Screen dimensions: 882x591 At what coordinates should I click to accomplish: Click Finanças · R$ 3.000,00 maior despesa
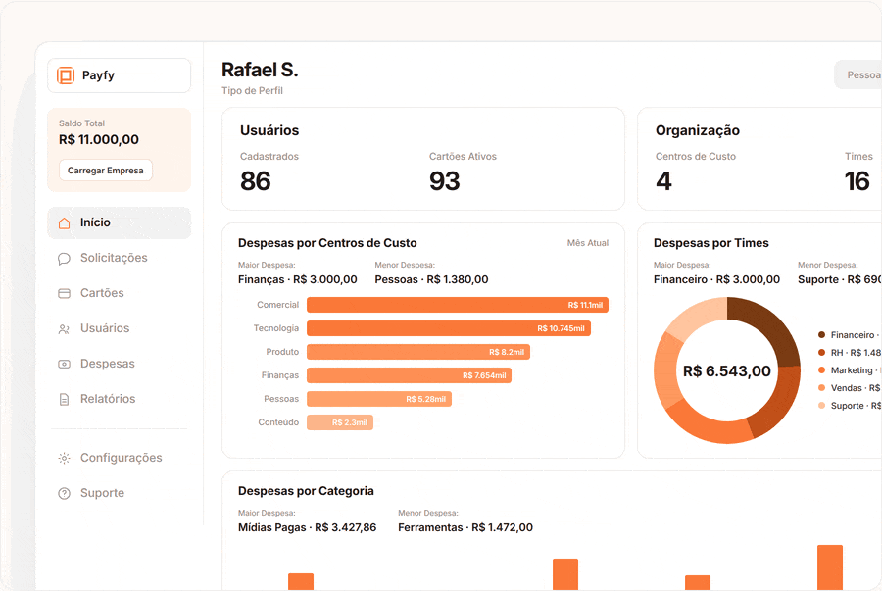(298, 279)
